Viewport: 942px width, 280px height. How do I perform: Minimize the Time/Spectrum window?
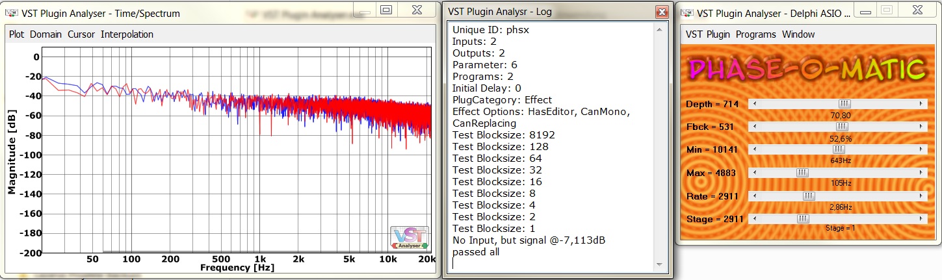(x=365, y=8)
